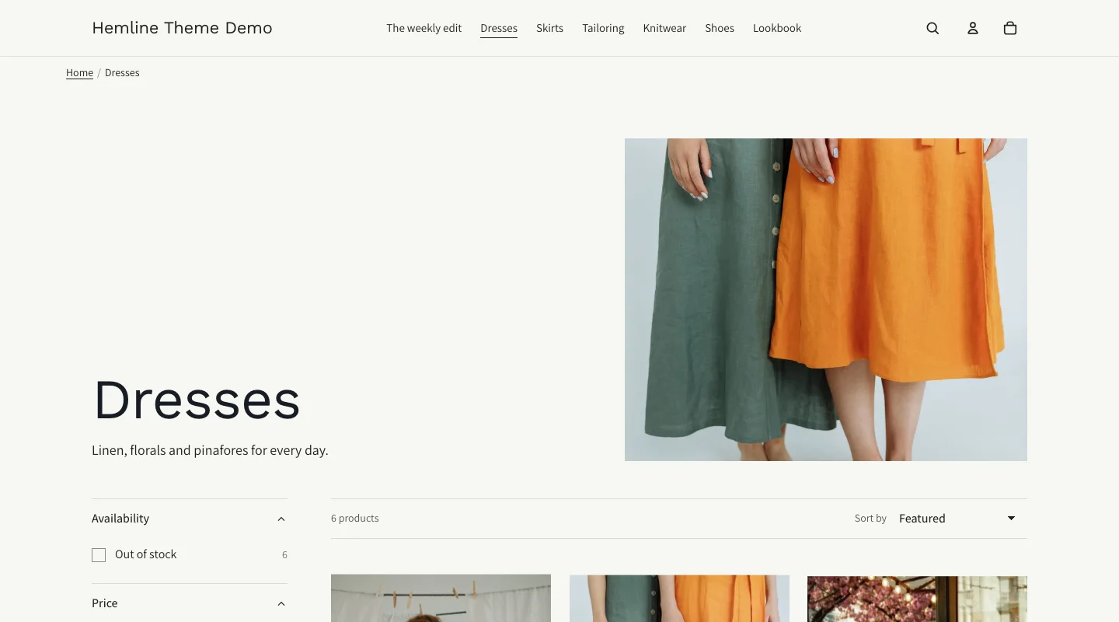Image resolution: width=1119 pixels, height=622 pixels.
Task: Open the product thumbnail with pink blossom tree
Action: (x=917, y=598)
